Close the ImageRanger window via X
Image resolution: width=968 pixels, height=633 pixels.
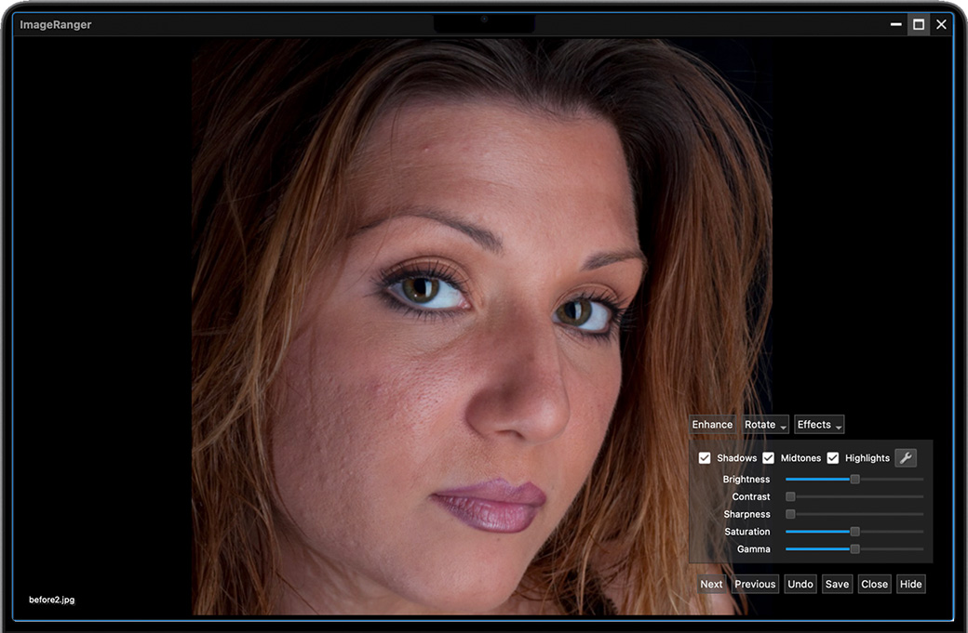[941, 25]
